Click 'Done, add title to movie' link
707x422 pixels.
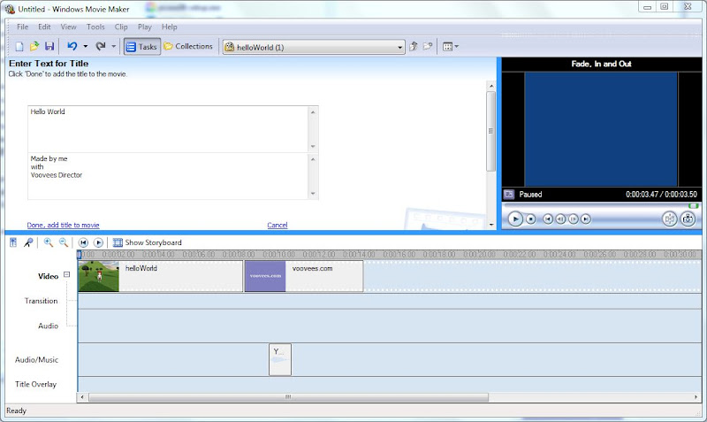click(63, 225)
